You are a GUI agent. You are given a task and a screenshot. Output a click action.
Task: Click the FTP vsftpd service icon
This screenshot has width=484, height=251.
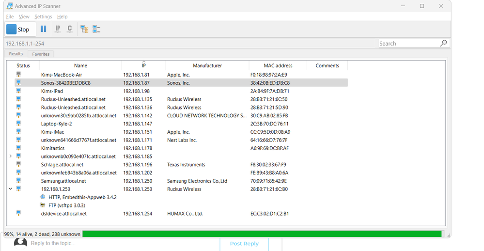pyautogui.click(x=43, y=205)
